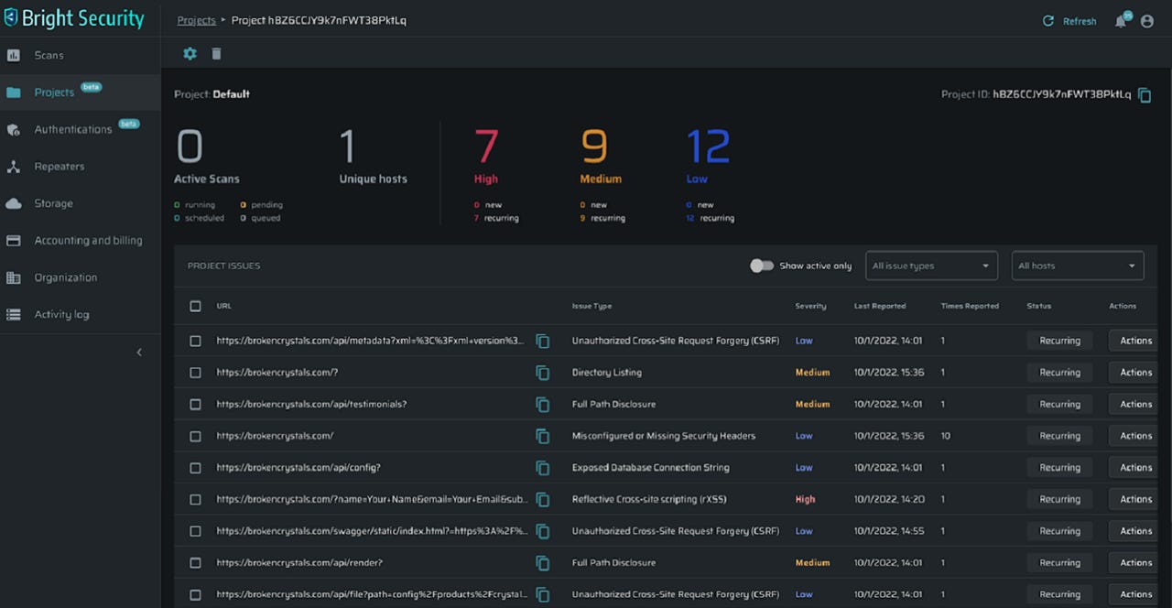This screenshot has height=608, width=1172.
Task: Click the Severity column header
Action: pos(811,306)
